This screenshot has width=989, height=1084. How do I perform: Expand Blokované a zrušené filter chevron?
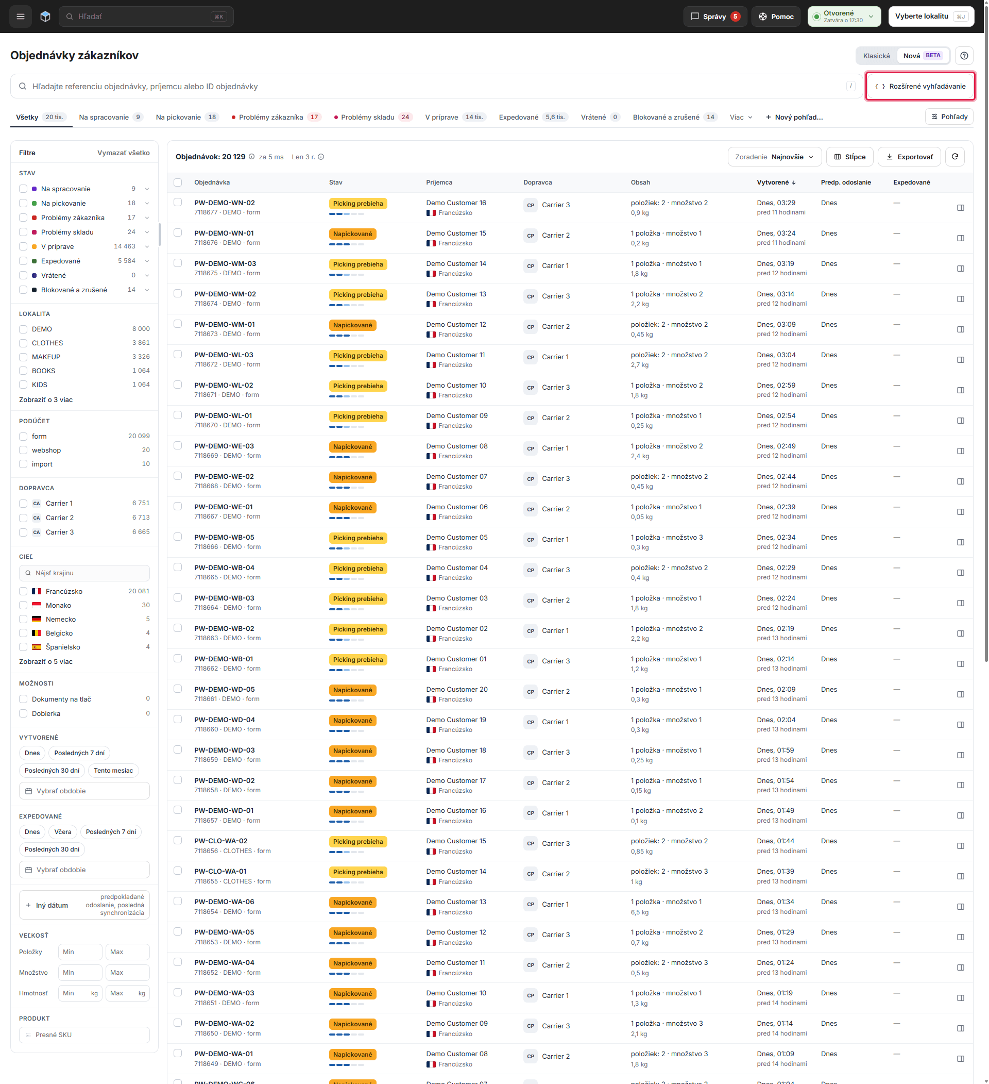pyautogui.click(x=147, y=290)
